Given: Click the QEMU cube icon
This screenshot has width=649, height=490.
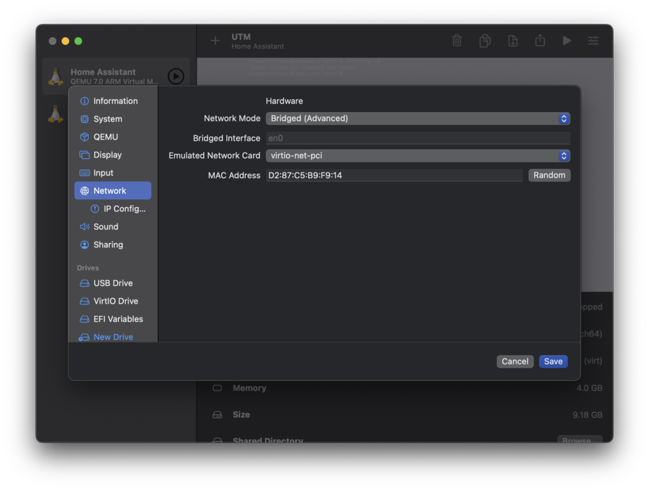Looking at the screenshot, I should point(84,137).
